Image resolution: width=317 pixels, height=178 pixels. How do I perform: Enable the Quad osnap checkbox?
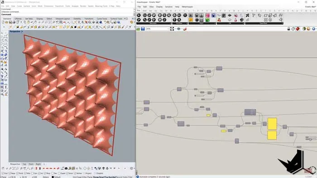click(59, 173)
